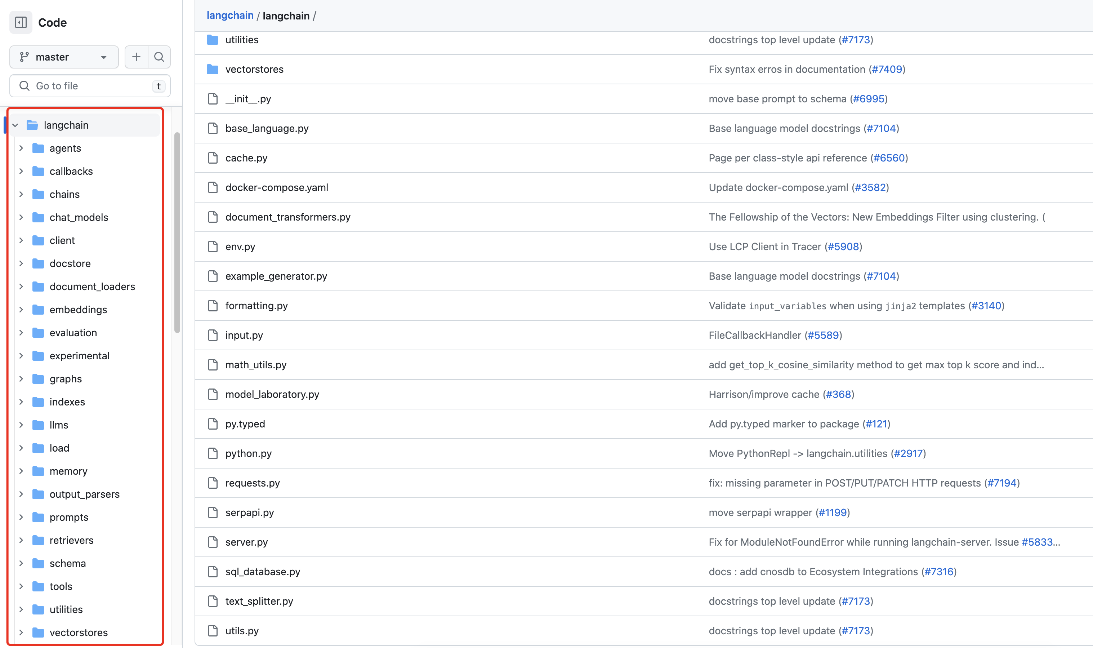
Task: Click the git branch icon on master button
Action: 24,57
